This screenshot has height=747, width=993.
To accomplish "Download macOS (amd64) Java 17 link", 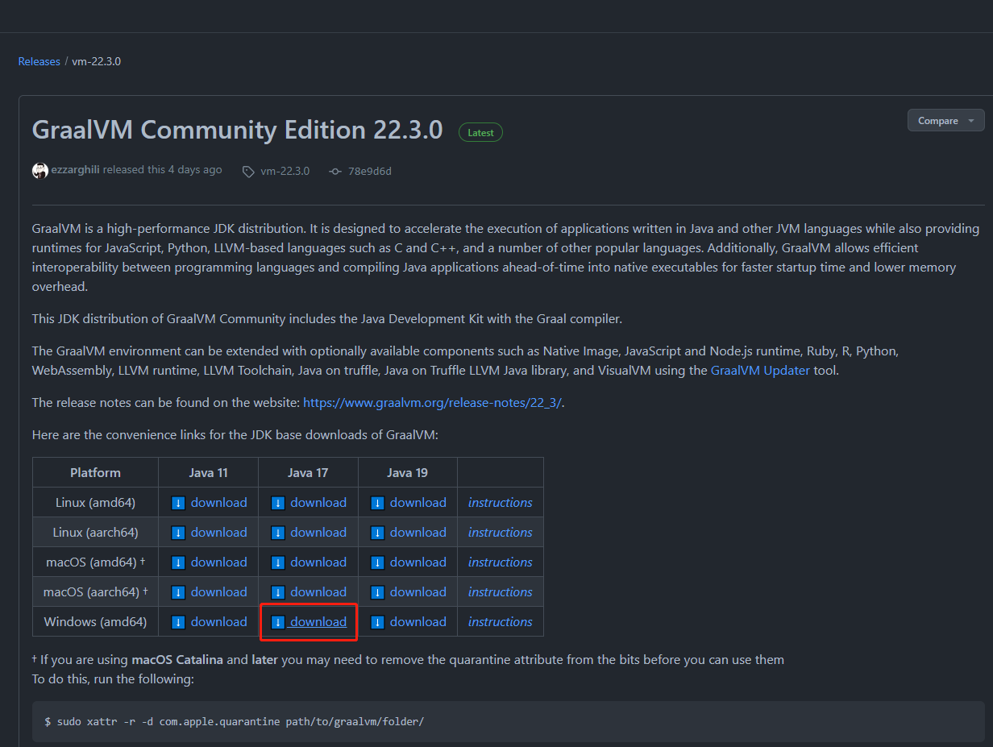I will click(x=318, y=562).
